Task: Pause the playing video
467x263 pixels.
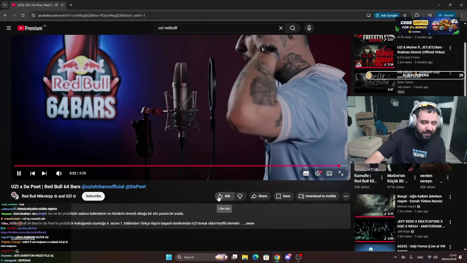Action: pyautogui.click(x=19, y=174)
